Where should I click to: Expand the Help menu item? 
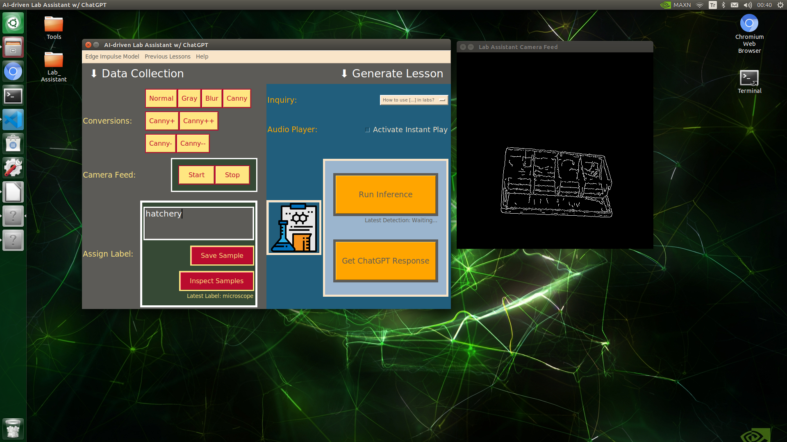tap(201, 56)
